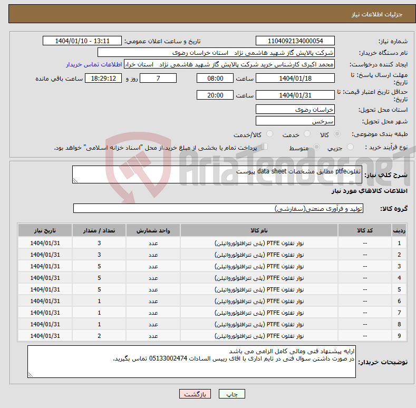Select the کالا/خدمت radio button
416x408 pixels.
point(269,134)
